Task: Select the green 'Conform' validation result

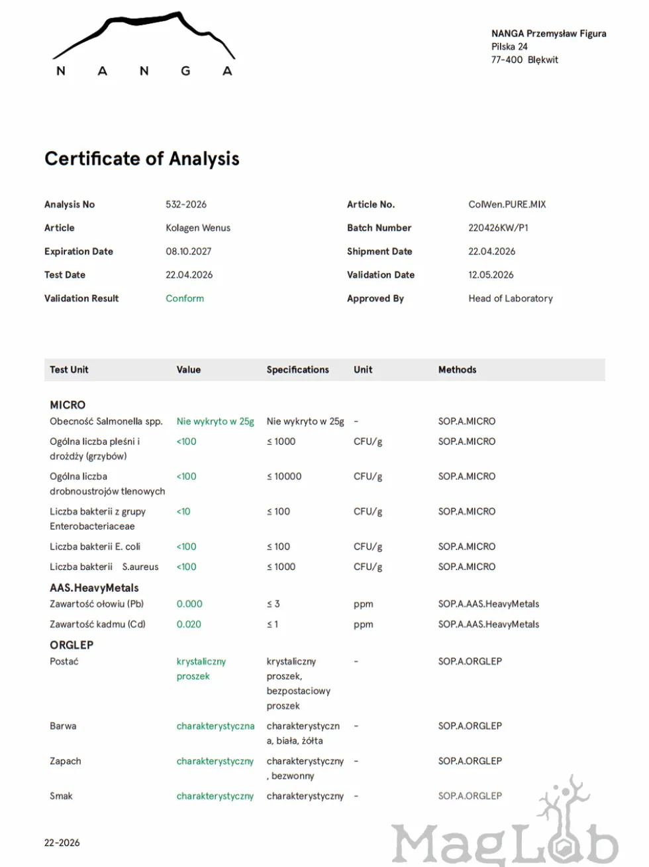Action: (x=185, y=298)
